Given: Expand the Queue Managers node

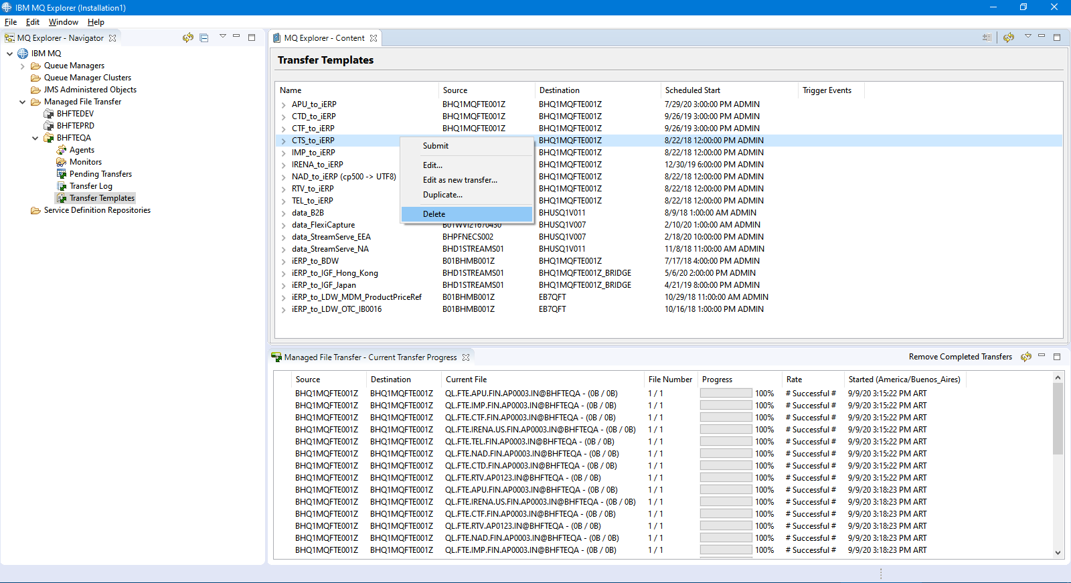Looking at the screenshot, I should [22, 66].
